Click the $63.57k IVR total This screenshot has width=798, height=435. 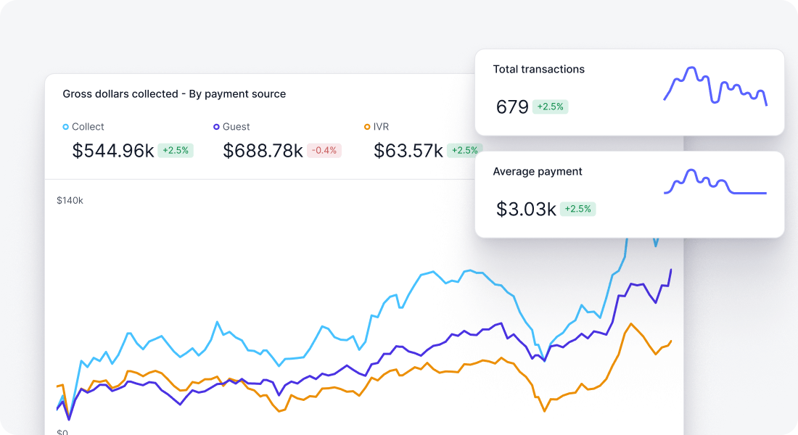pyautogui.click(x=408, y=151)
